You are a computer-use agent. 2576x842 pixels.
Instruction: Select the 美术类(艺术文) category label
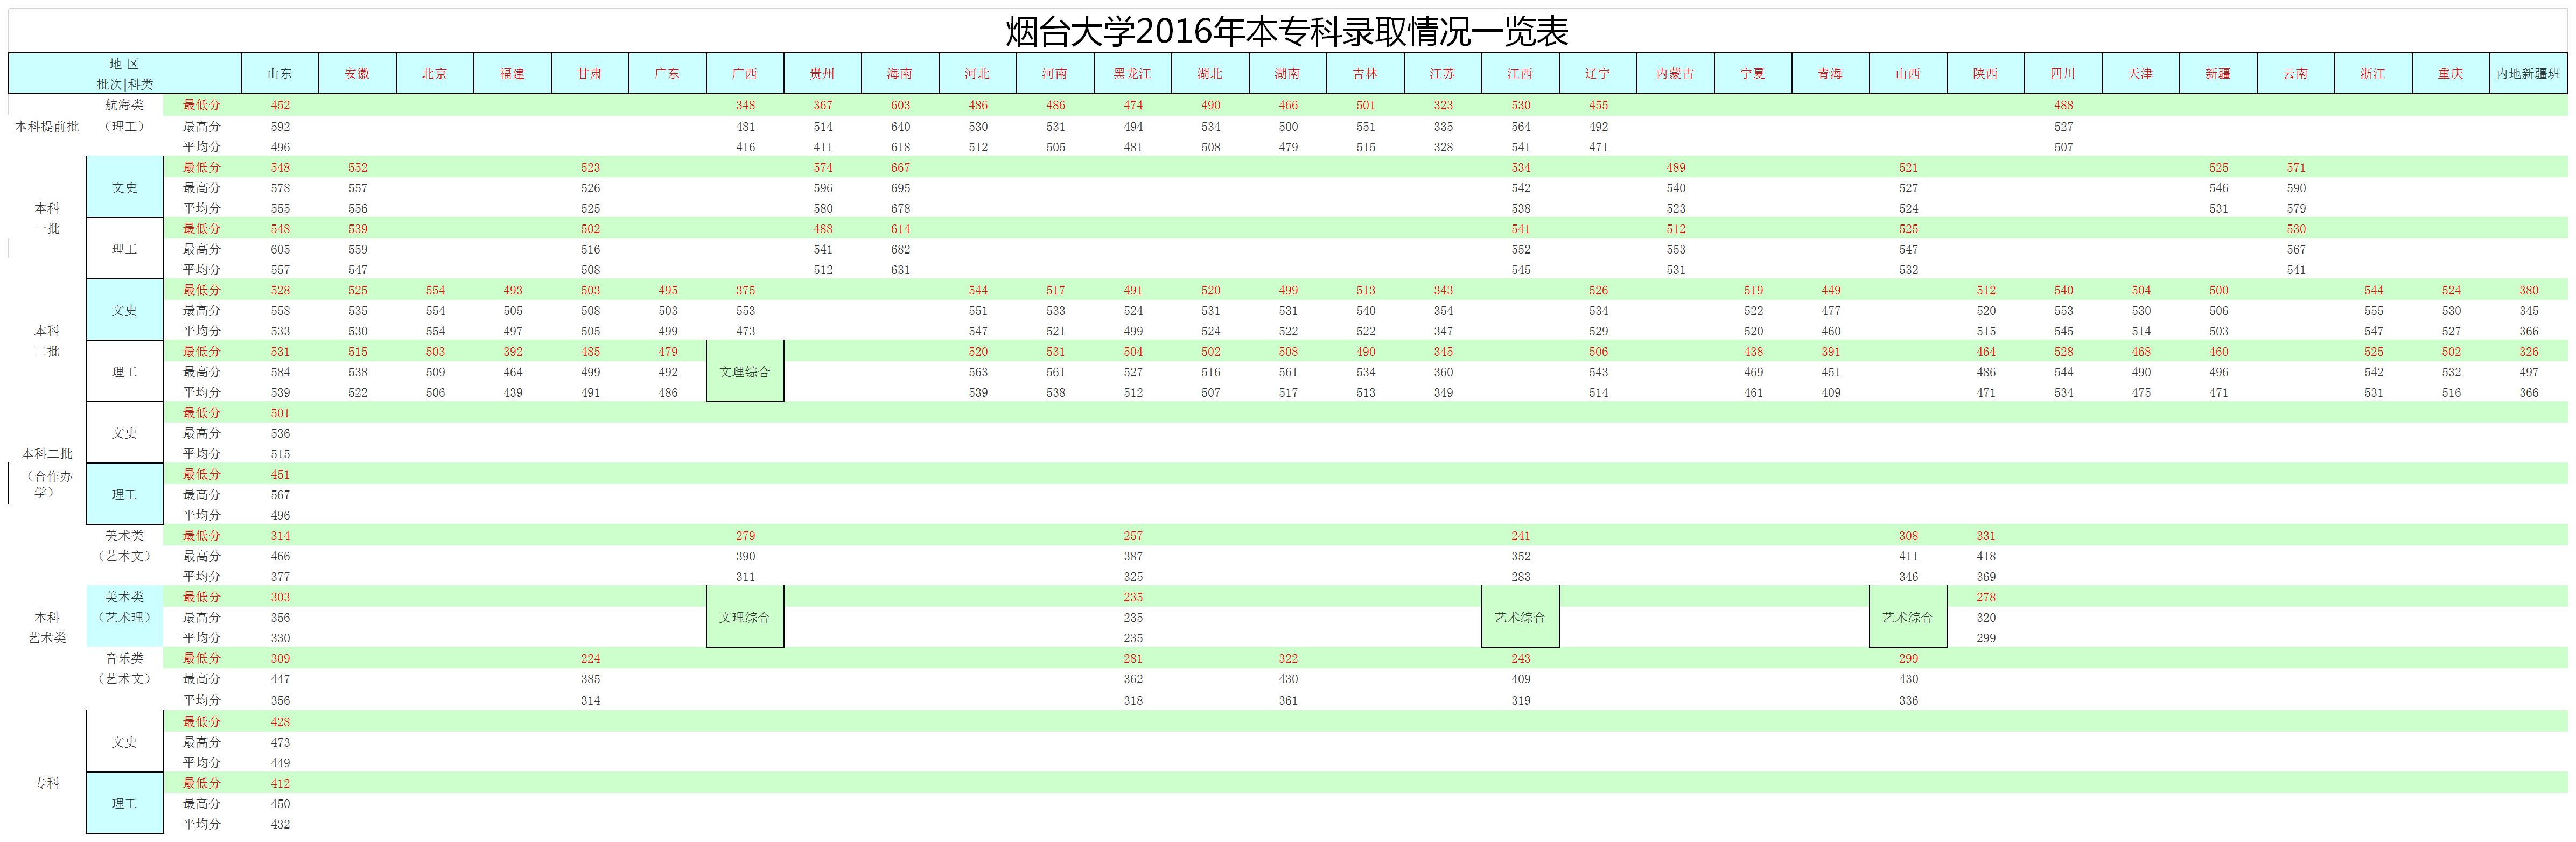(125, 546)
